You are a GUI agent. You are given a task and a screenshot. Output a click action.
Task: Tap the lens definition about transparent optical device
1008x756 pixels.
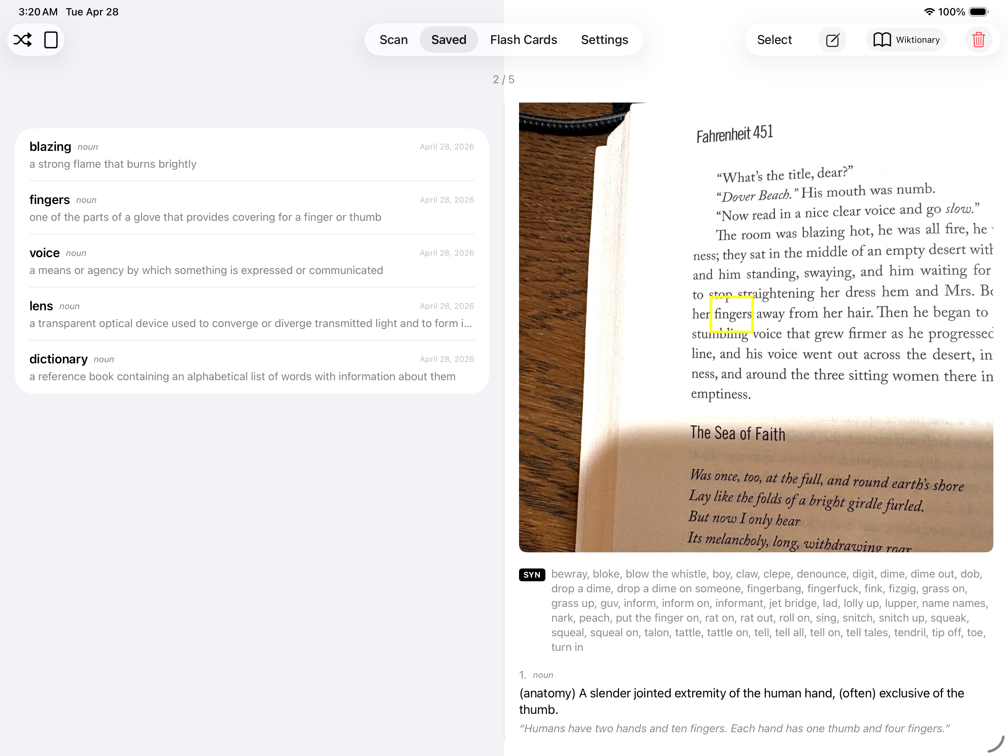pyautogui.click(x=251, y=323)
